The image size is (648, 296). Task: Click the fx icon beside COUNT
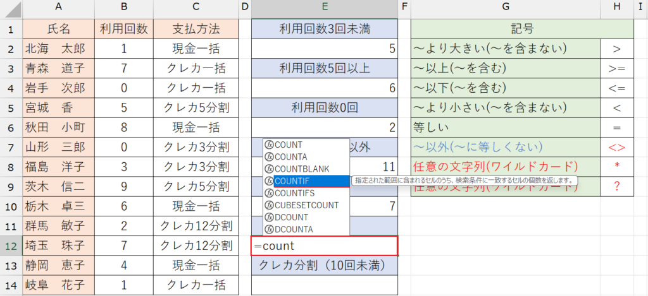tap(270, 145)
